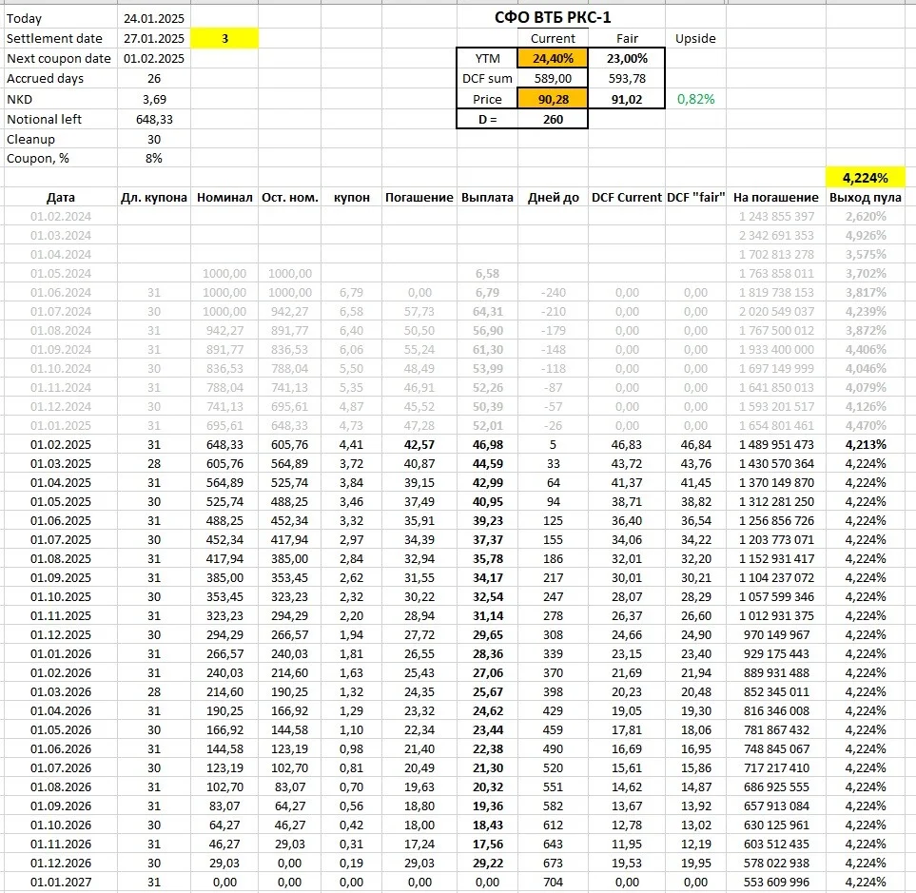Viewport: 916px width, 893px height.
Task: Select greyed Выход пула value 4,926%
Action: pyautogui.click(x=866, y=235)
